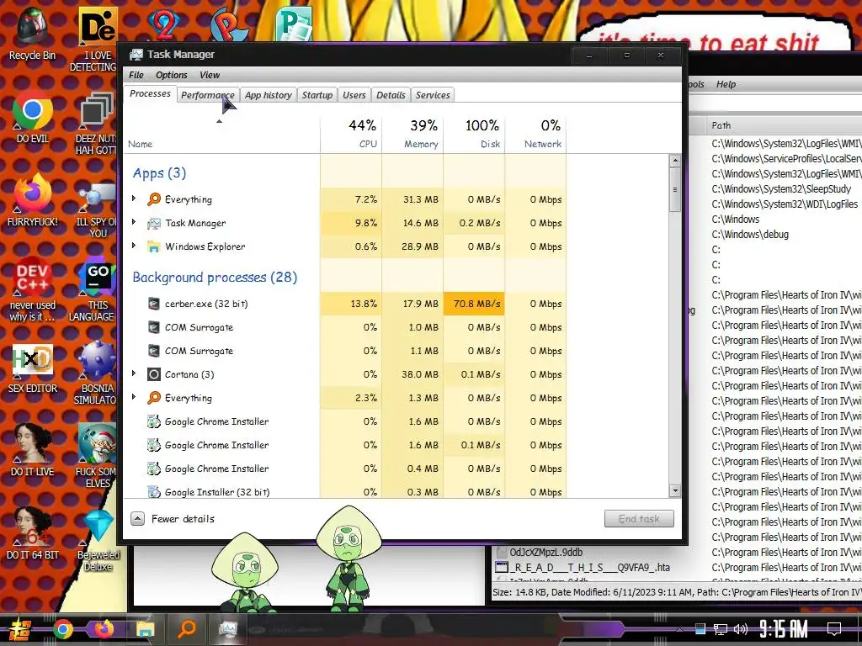Open the View menu in Task Manager

pos(210,75)
